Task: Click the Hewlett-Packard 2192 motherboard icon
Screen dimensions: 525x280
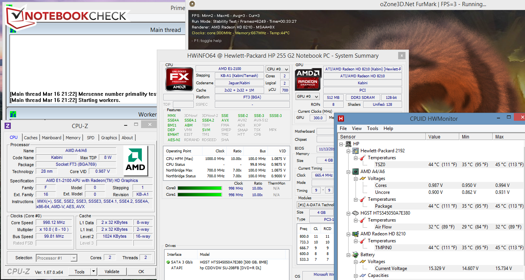Action: (356, 151)
